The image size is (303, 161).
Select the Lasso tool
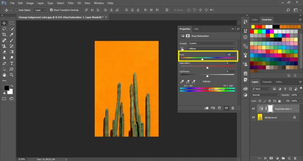[4, 29]
